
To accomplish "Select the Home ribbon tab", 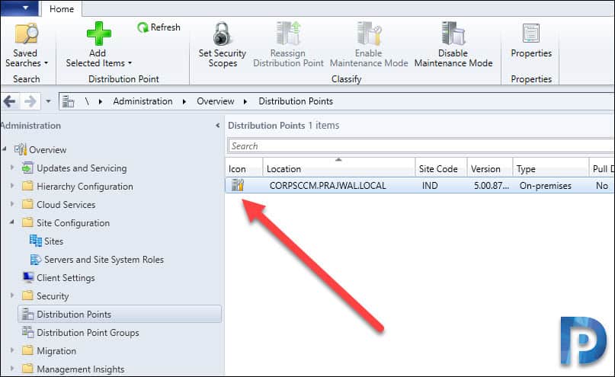I will [x=62, y=9].
